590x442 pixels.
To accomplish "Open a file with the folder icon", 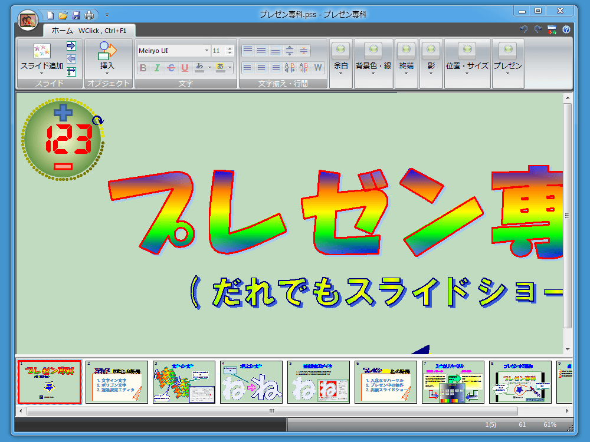I will pos(63,15).
